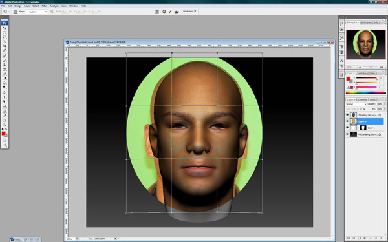The image size is (388, 242).
Task: Toggle lock image pixels in Layers panel
Action: tap(358, 109)
